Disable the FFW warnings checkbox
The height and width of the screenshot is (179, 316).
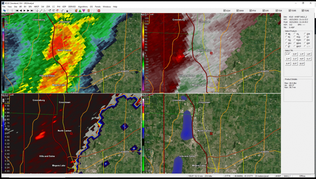(x=251, y=11)
